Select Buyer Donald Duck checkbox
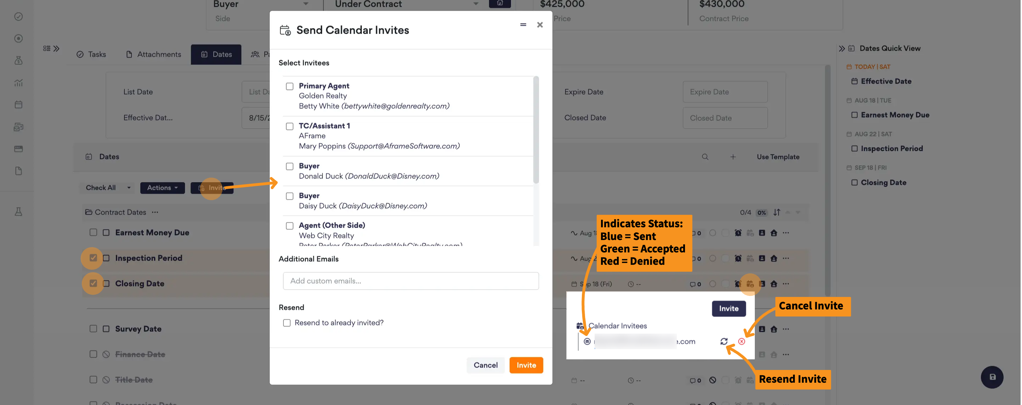 click(290, 166)
